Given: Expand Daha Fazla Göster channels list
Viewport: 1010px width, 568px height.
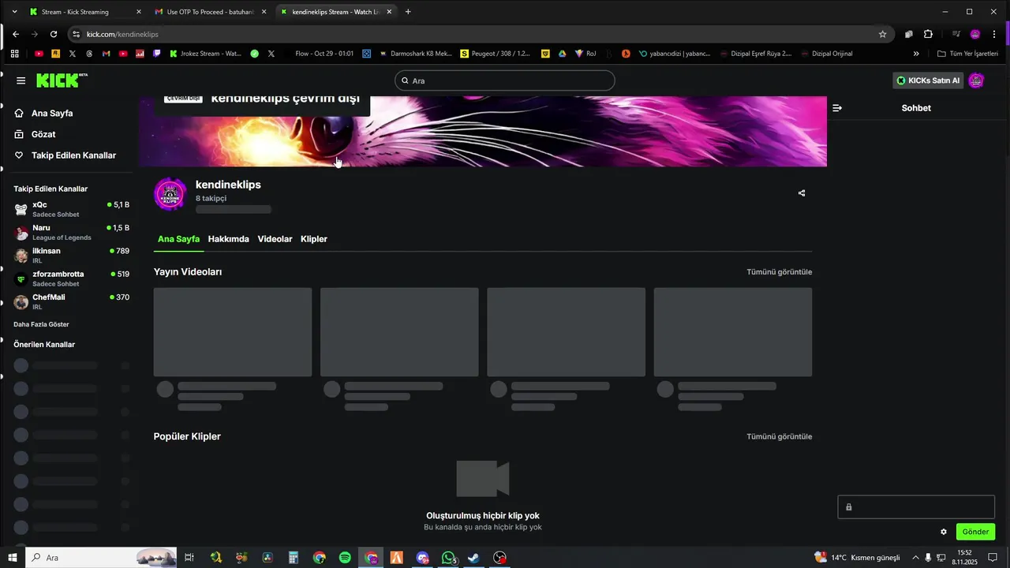Looking at the screenshot, I should pos(41,324).
